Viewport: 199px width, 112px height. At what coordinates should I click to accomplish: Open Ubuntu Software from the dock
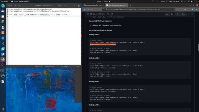(x=3, y=33)
